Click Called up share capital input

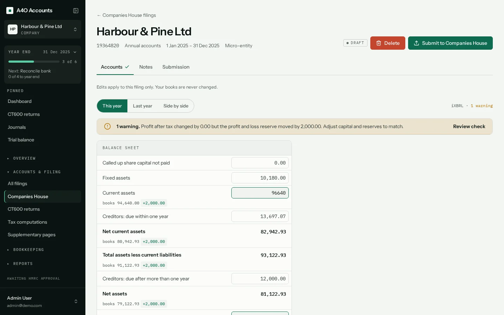click(260, 163)
